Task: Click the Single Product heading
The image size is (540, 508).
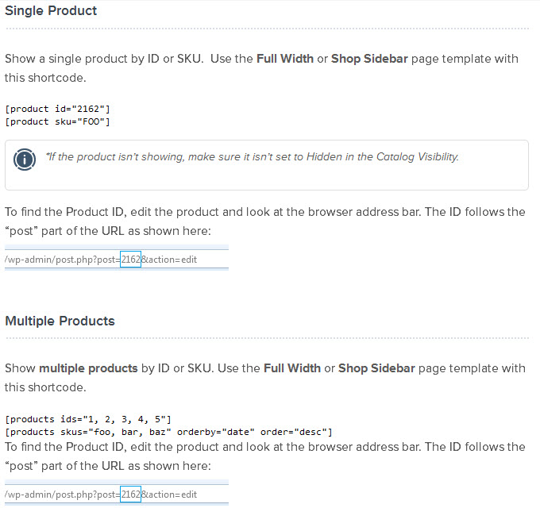Action: click(x=51, y=11)
